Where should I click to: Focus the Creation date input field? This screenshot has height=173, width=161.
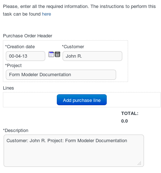25,56
